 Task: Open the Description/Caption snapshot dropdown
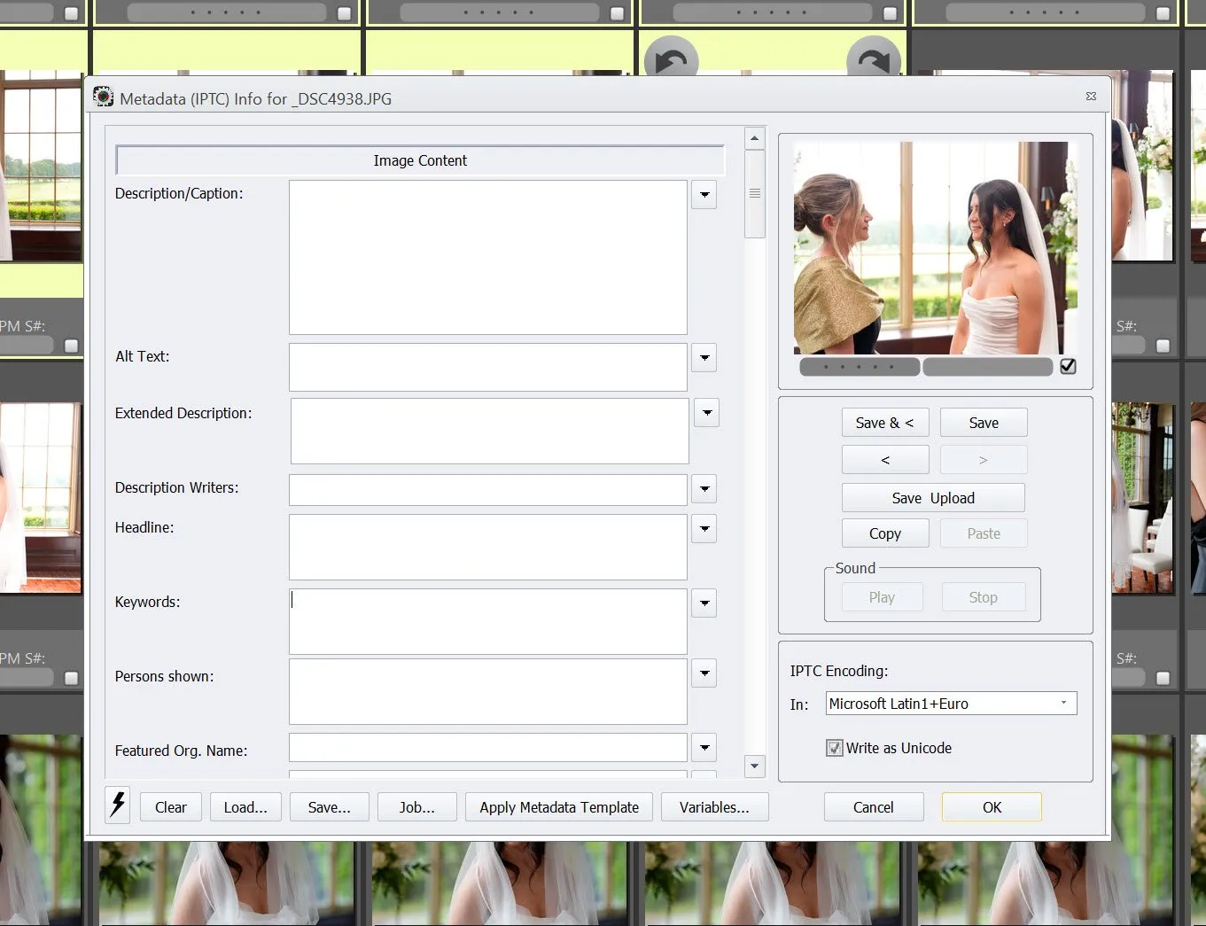click(704, 194)
